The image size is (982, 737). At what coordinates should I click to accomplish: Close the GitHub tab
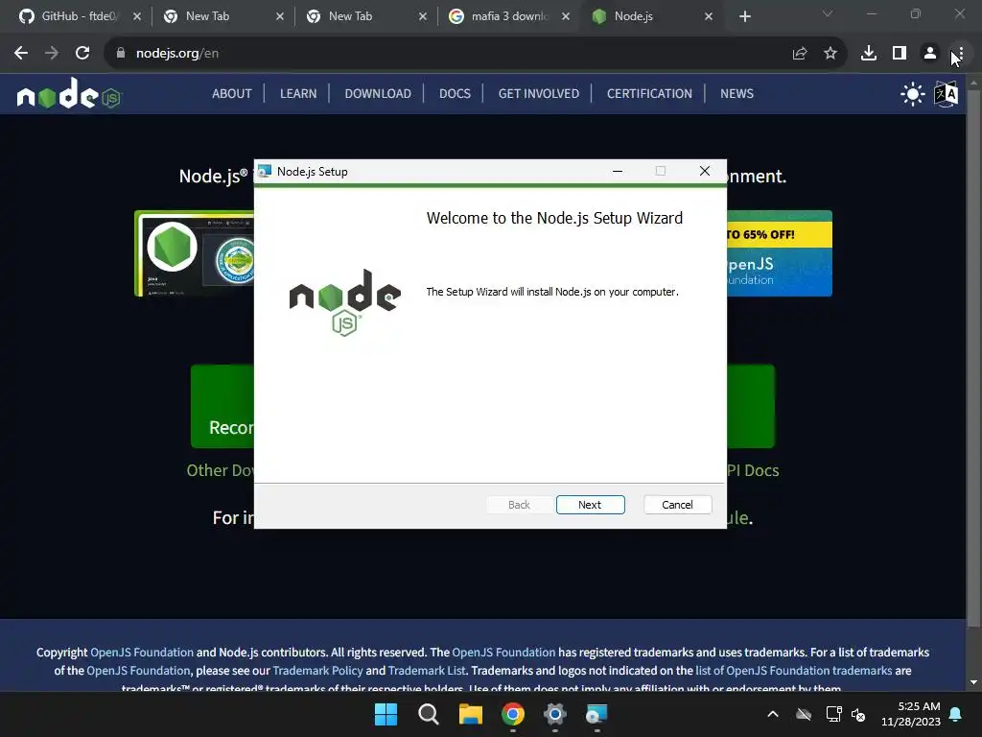pos(137,16)
